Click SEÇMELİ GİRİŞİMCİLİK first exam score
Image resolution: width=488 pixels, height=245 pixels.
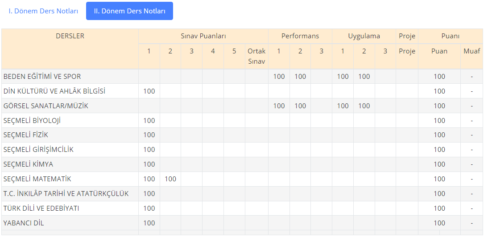(x=149, y=150)
